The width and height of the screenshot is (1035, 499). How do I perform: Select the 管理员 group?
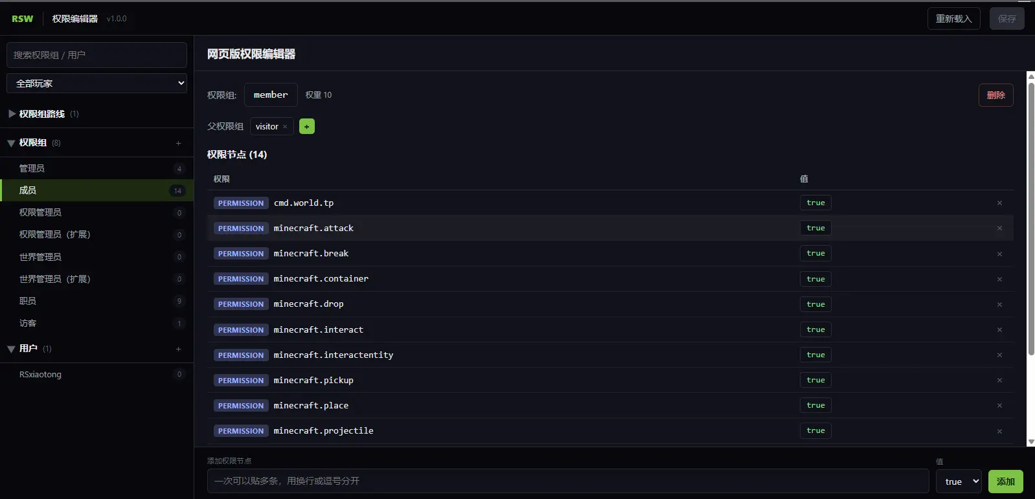tap(97, 168)
